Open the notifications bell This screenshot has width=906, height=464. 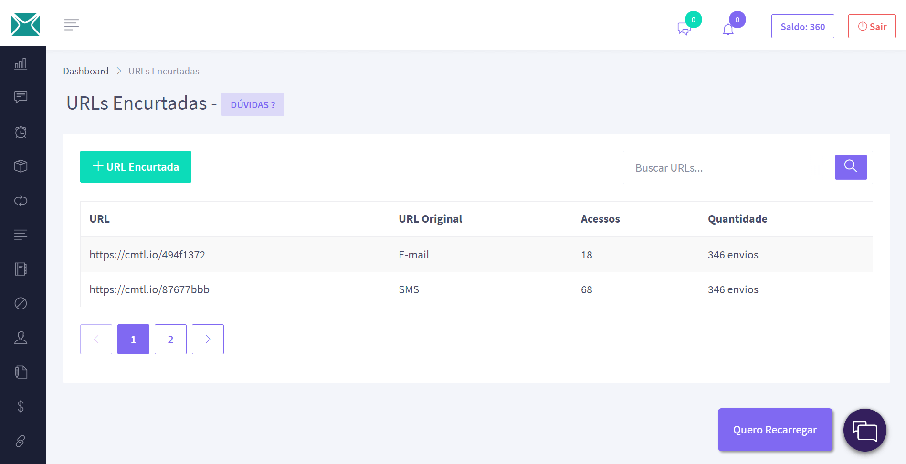coord(728,30)
